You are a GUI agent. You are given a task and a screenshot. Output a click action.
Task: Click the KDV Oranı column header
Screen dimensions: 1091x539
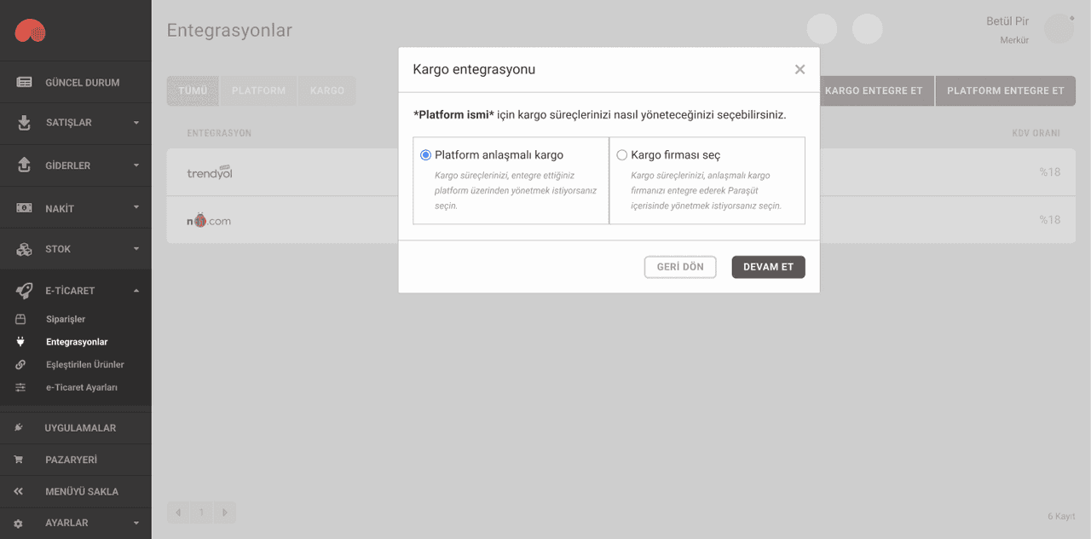(1036, 133)
